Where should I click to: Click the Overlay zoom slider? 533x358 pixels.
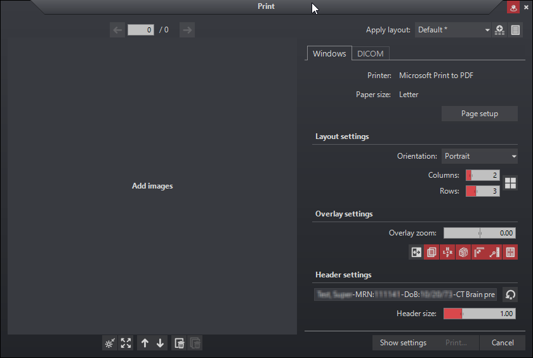click(479, 233)
